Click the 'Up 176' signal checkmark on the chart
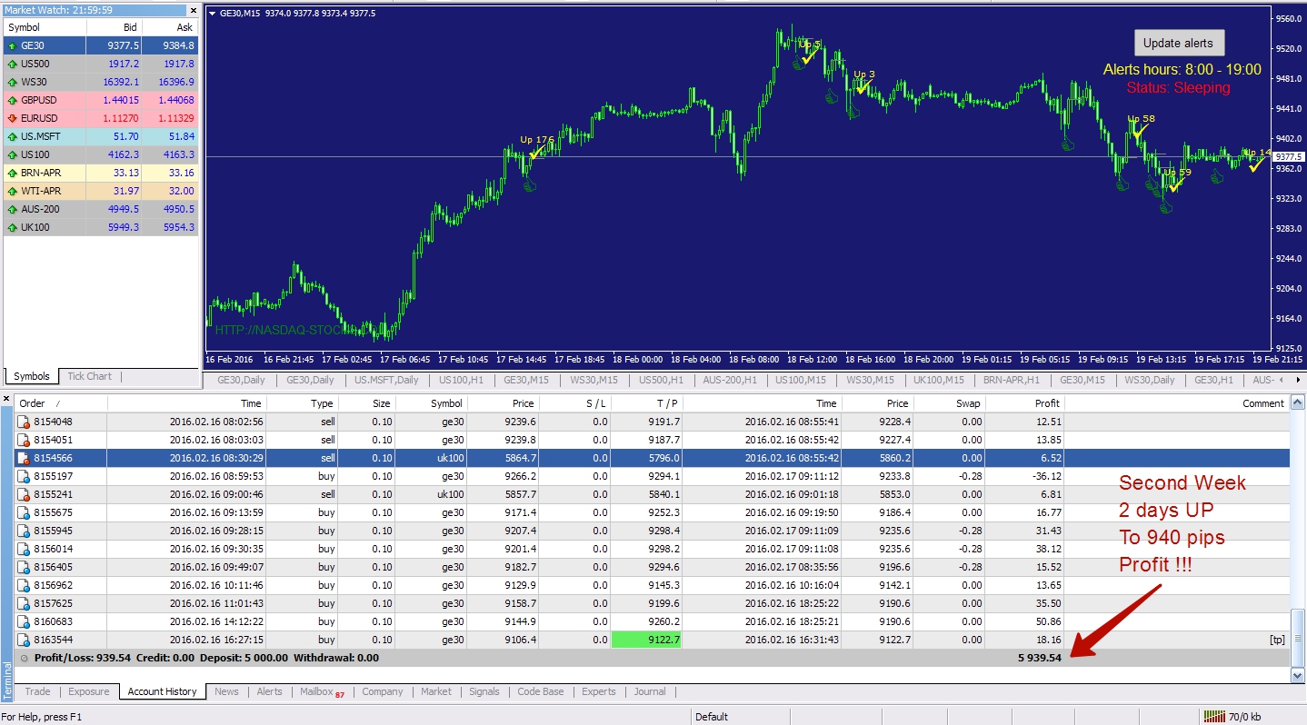This screenshot has width=1307, height=725. point(534,154)
